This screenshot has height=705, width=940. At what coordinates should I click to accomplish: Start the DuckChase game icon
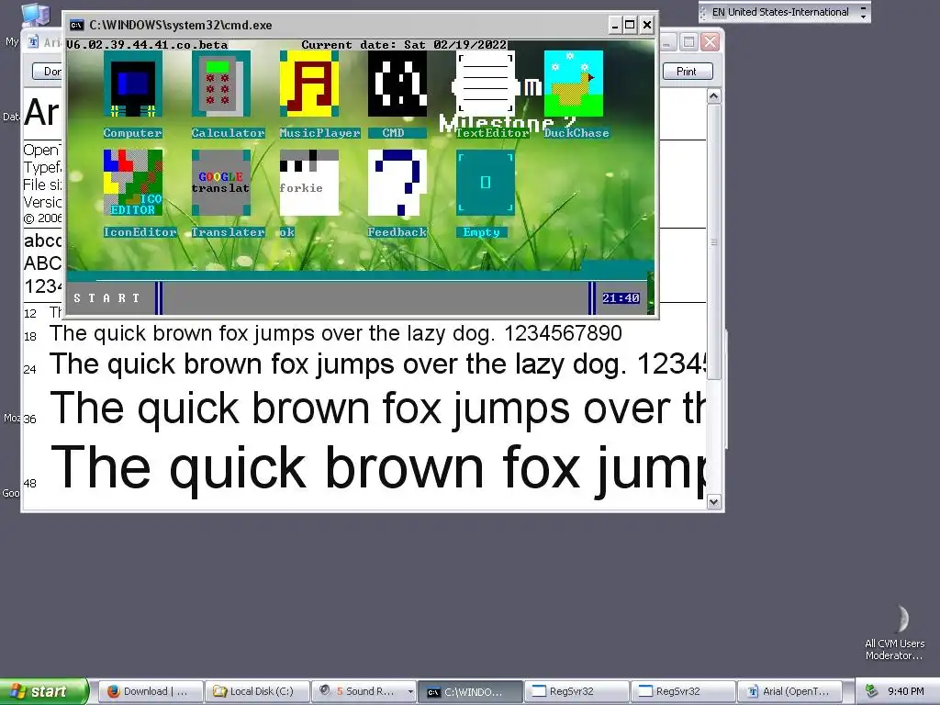coord(573,84)
